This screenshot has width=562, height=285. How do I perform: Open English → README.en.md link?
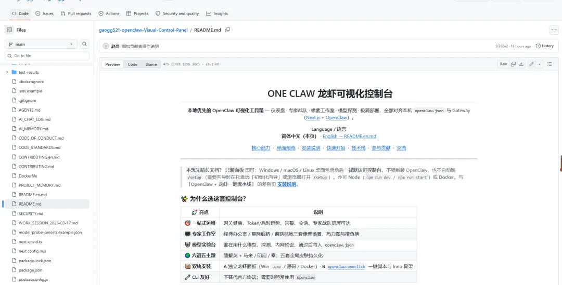point(349,136)
